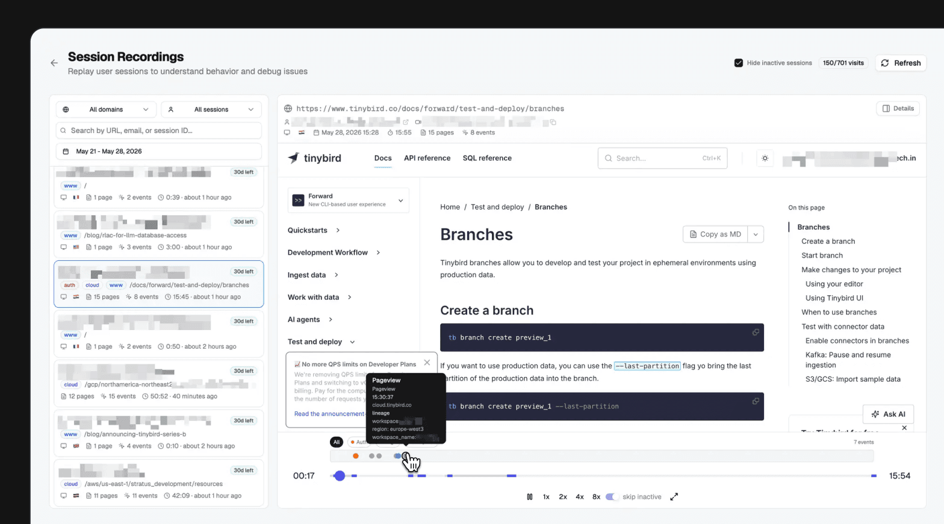Go back using the arrow beside Session Recordings
944x524 pixels.
pos(54,63)
